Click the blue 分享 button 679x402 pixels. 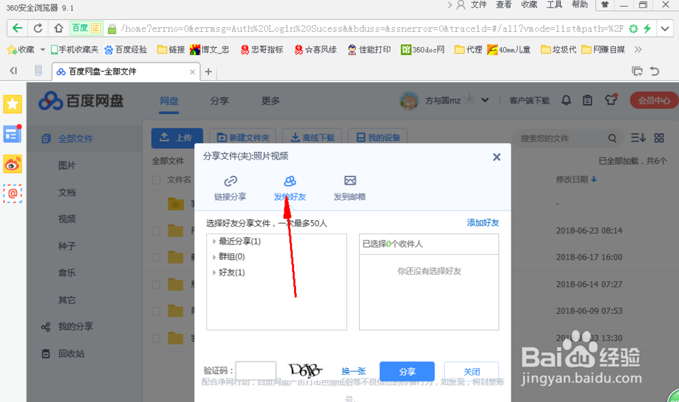click(x=407, y=371)
